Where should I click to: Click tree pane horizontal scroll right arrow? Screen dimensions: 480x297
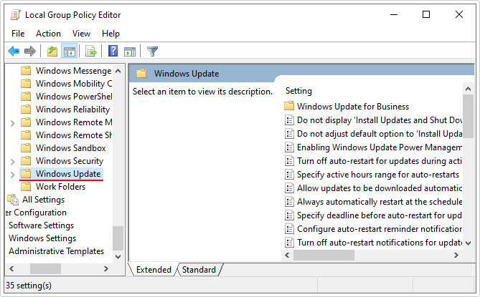coord(106,268)
